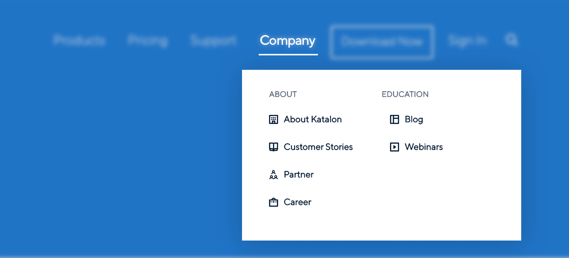This screenshot has height=258, width=569.
Task: Open the Webinars link
Action: pos(424,147)
